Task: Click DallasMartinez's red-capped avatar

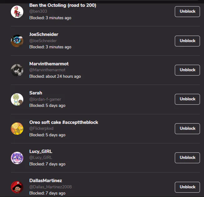Action: 17,187
